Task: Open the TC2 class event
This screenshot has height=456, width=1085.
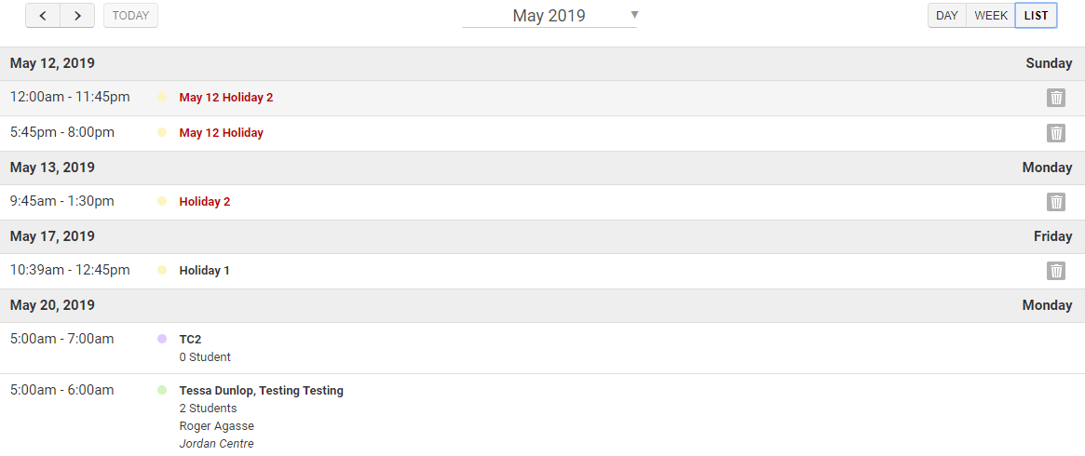Action: 191,340
